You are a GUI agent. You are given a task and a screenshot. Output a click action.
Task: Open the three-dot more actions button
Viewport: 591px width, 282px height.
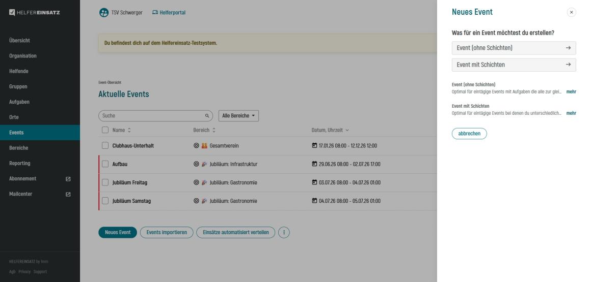(x=284, y=233)
